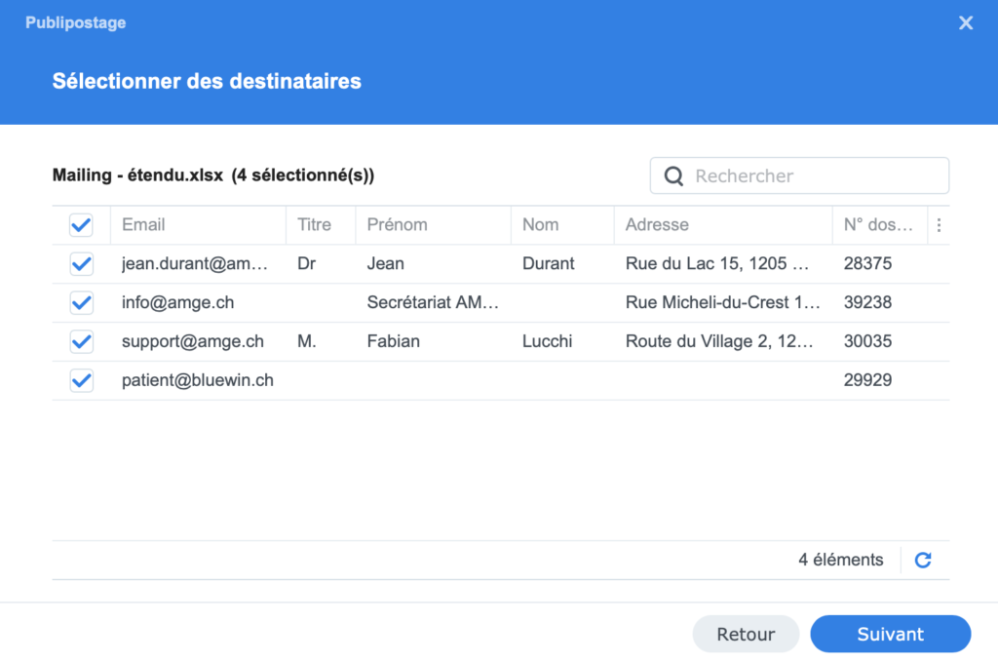The width and height of the screenshot is (998, 662).
Task: Click file number 39238
Action: coord(867,302)
